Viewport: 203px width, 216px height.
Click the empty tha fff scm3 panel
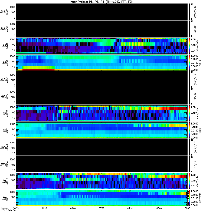102,29
